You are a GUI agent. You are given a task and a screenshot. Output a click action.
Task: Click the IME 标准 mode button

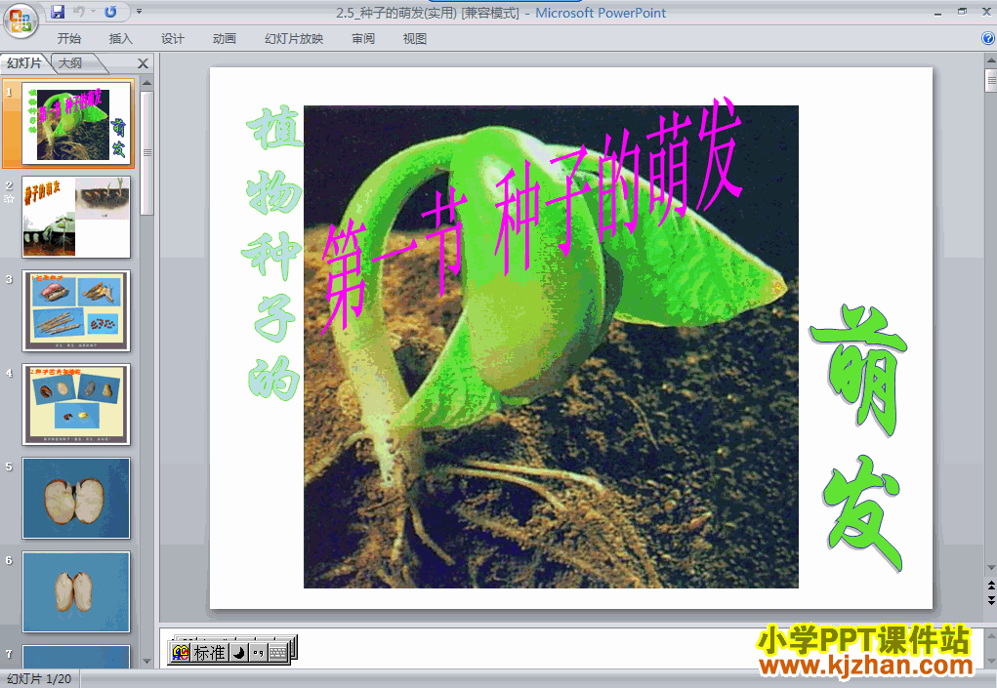[x=209, y=653]
